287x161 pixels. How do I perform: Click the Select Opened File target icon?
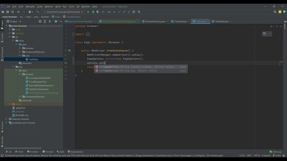40,21
